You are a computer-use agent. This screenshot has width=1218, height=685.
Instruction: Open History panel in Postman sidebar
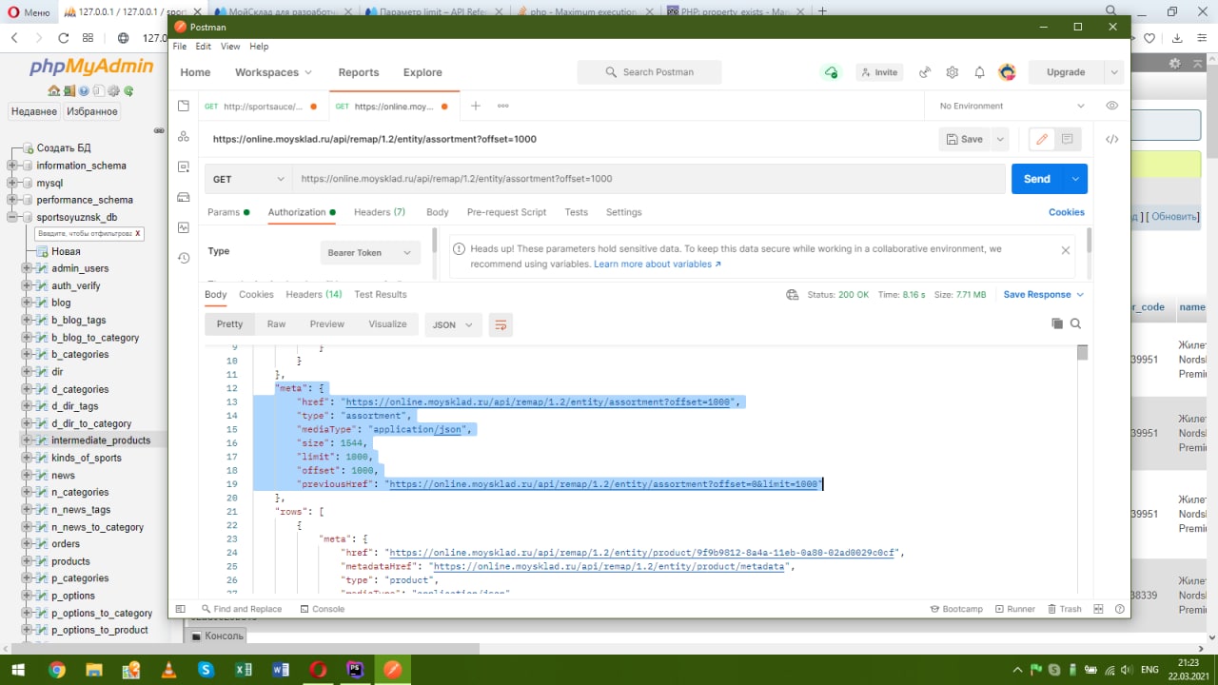184,258
